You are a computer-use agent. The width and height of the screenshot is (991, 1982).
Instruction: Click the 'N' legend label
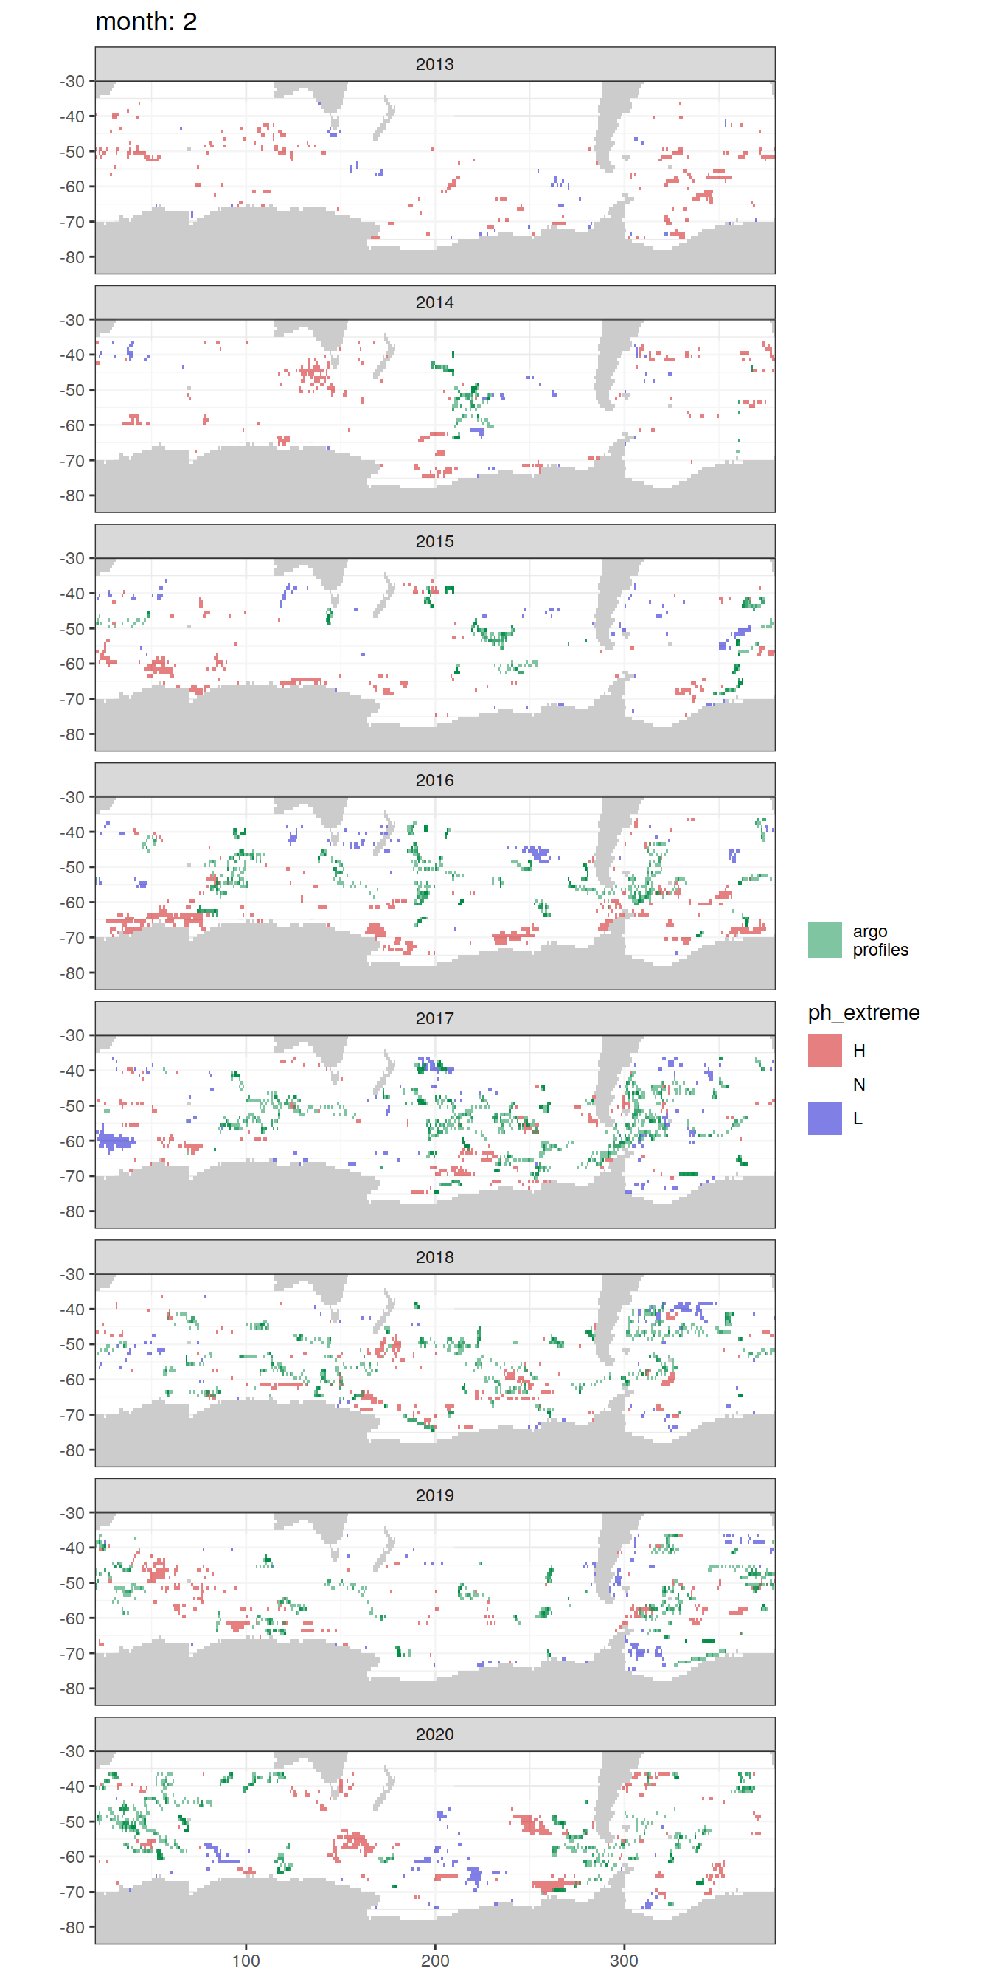pyautogui.click(x=859, y=1084)
